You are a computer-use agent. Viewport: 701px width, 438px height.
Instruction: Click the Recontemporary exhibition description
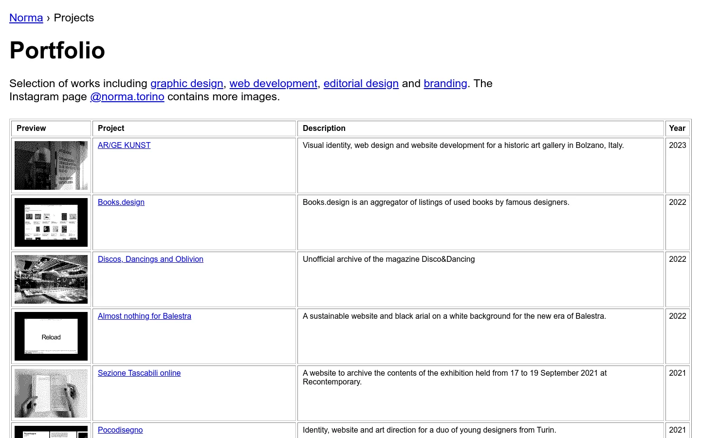(x=455, y=378)
